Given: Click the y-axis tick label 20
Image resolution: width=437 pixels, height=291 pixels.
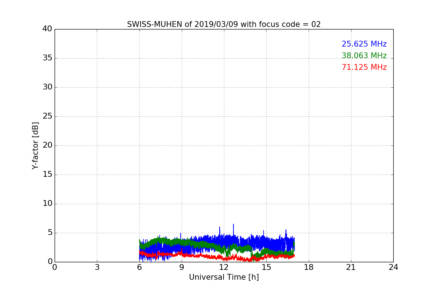Looking at the screenshot, I should tap(47, 145).
